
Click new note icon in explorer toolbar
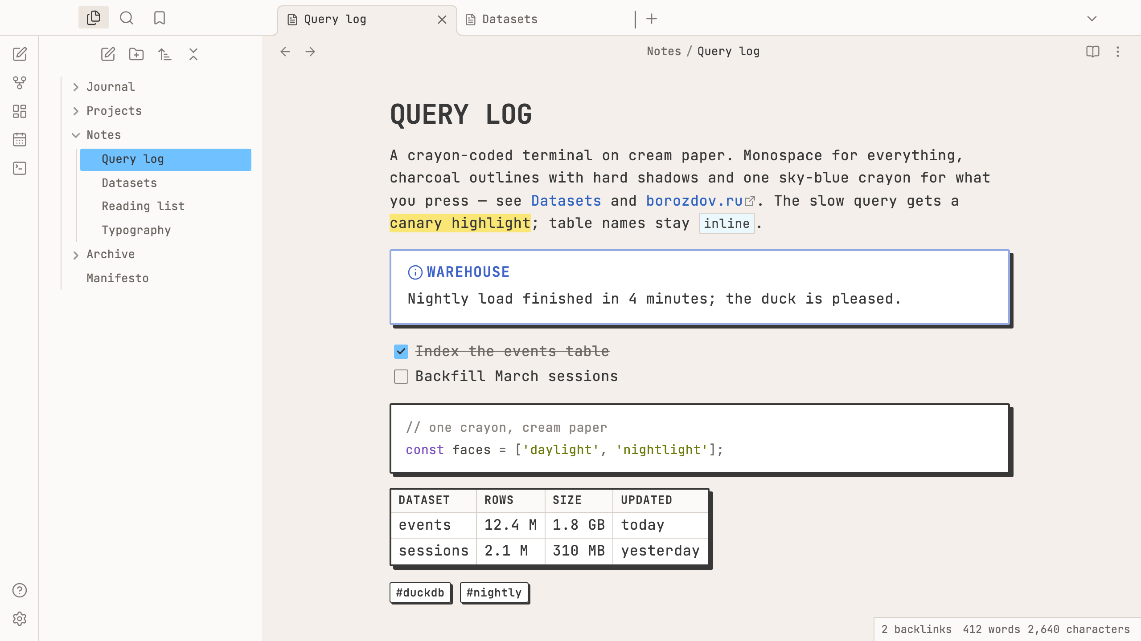point(108,54)
